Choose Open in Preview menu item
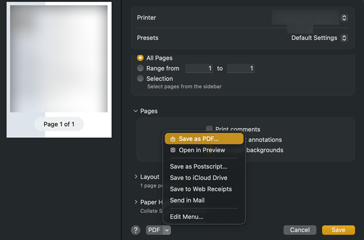The height and width of the screenshot is (240, 364). point(204,150)
